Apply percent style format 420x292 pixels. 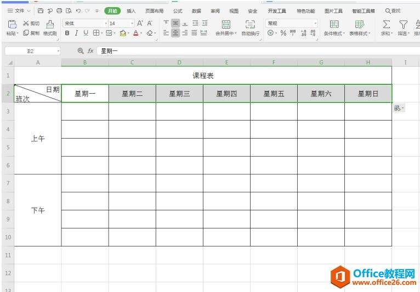pos(283,33)
